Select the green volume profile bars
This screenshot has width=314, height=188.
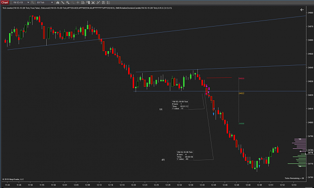pos(297,160)
